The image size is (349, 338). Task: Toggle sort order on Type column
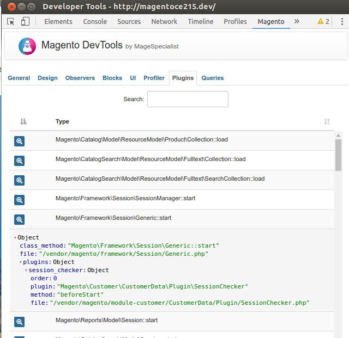(327, 121)
